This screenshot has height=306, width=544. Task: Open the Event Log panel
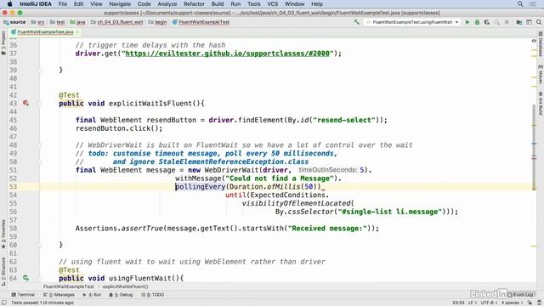coord(520,295)
